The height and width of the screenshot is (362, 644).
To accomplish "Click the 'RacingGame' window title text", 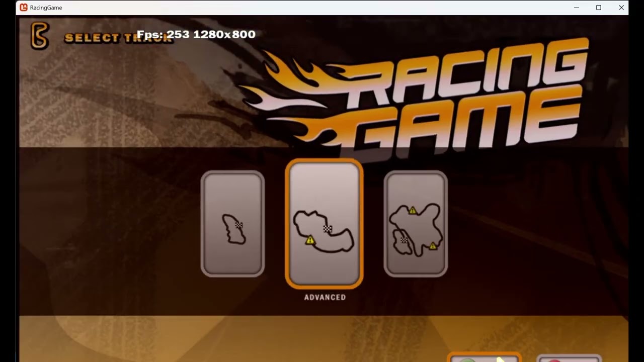I will [x=46, y=8].
